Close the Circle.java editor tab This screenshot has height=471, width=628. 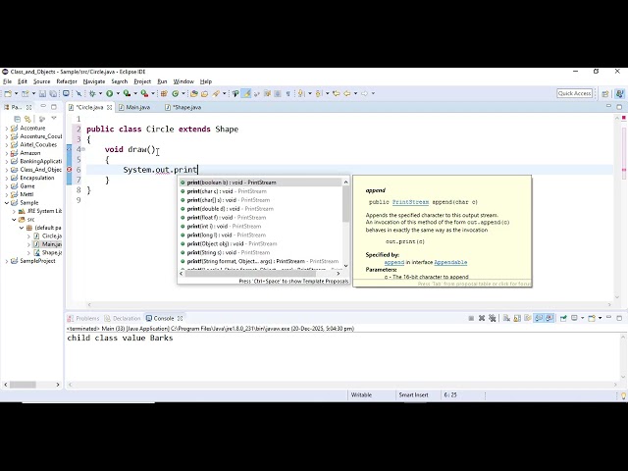pyautogui.click(x=109, y=107)
